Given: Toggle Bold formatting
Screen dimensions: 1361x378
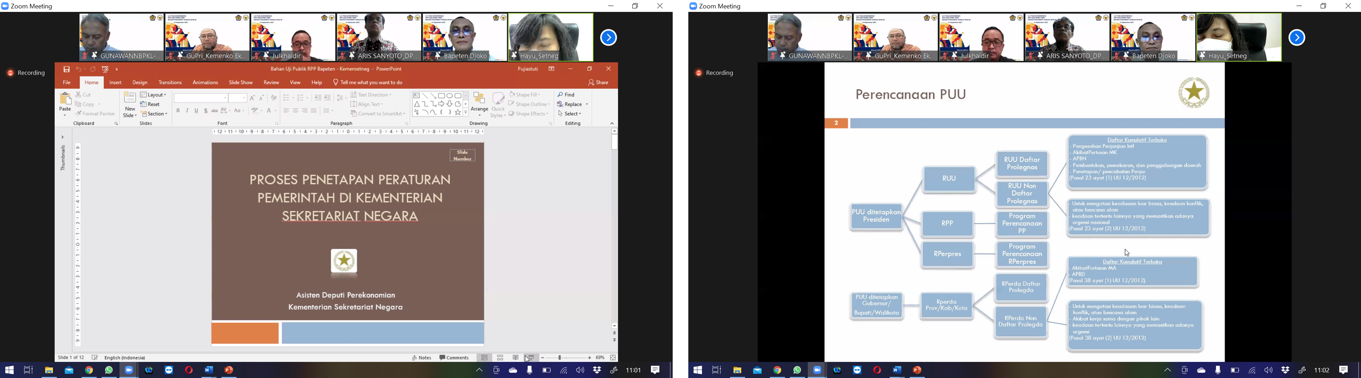Looking at the screenshot, I should click(178, 111).
